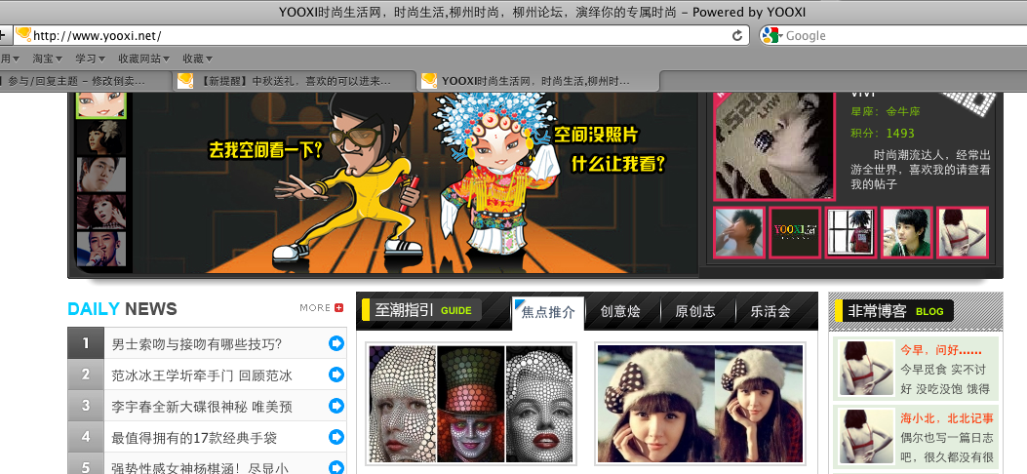Open news item 李宇春全新大碟很神秘 唯美预
This screenshot has height=474, width=1027.
click(202, 407)
